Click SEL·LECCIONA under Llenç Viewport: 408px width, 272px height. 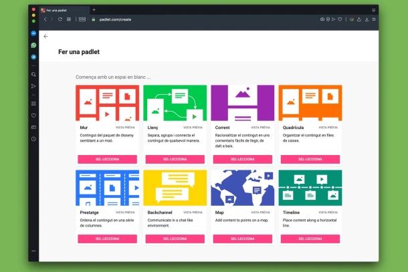coord(175,159)
